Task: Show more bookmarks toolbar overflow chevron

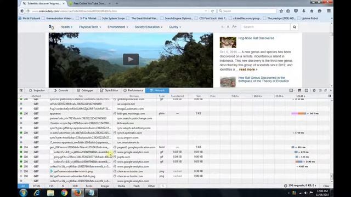Action: (331, 18)
